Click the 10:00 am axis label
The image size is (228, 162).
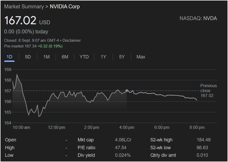point(21,128)
